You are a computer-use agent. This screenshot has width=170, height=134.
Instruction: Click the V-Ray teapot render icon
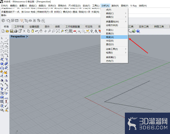pyautogui.click(x=8, y=20)
